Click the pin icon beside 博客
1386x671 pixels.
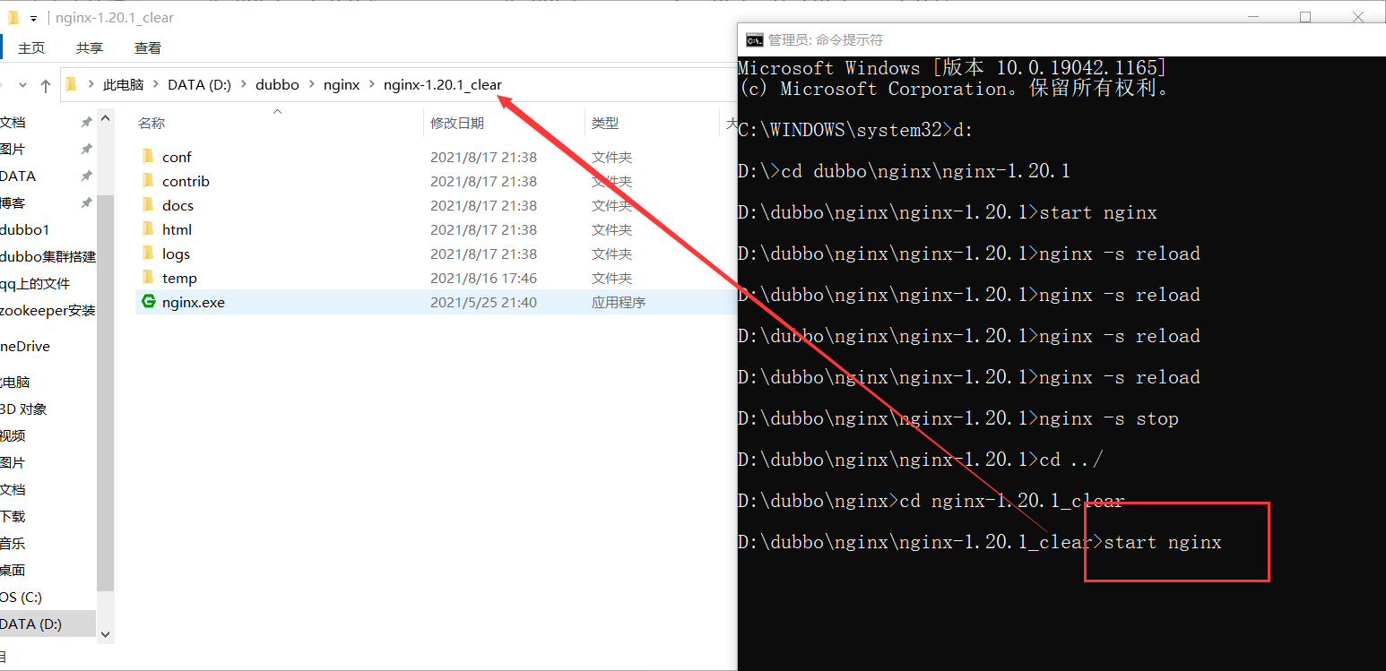point(86,202)
